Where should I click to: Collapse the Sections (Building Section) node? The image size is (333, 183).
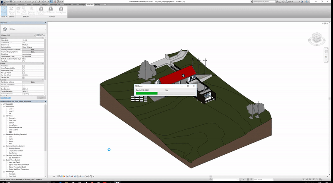pos(4,146)
